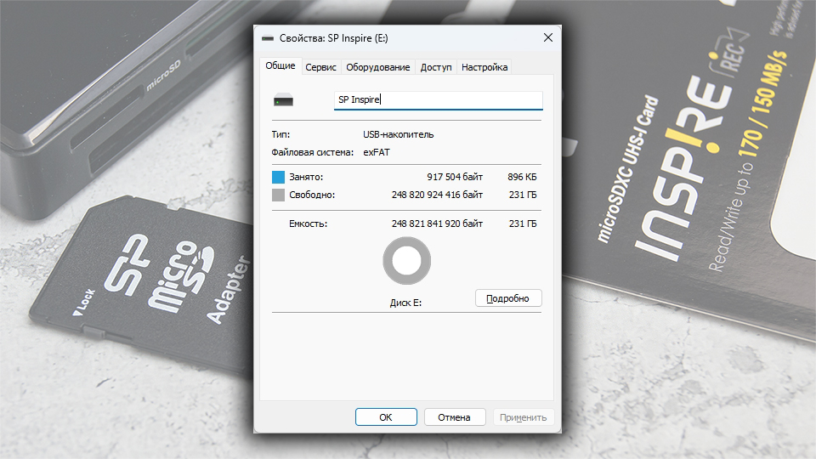Viewport: 816px width, 459px height.
Task: Close the SP Inspire properties dialog
Action: pos(548,37)
